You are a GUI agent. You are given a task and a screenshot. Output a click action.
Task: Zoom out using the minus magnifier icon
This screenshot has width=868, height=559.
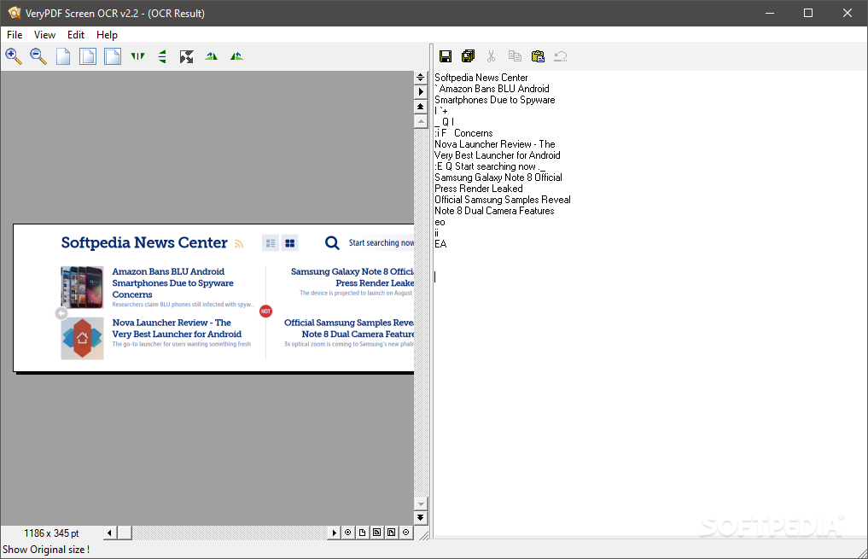38,56
